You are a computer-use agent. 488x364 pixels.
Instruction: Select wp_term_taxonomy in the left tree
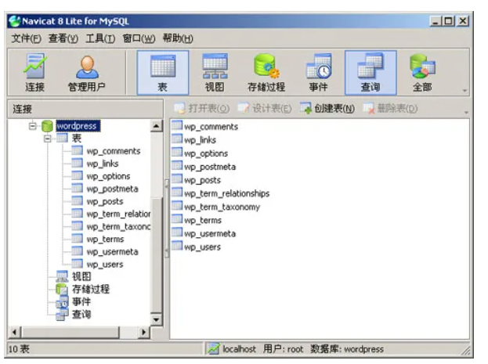point(118,226)
